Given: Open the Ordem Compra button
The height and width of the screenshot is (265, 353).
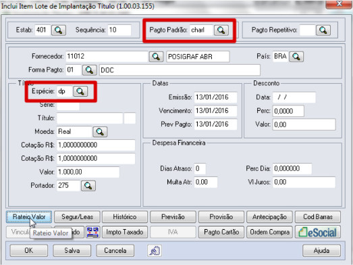Looking at the screenshot, I should pos(269,233).
